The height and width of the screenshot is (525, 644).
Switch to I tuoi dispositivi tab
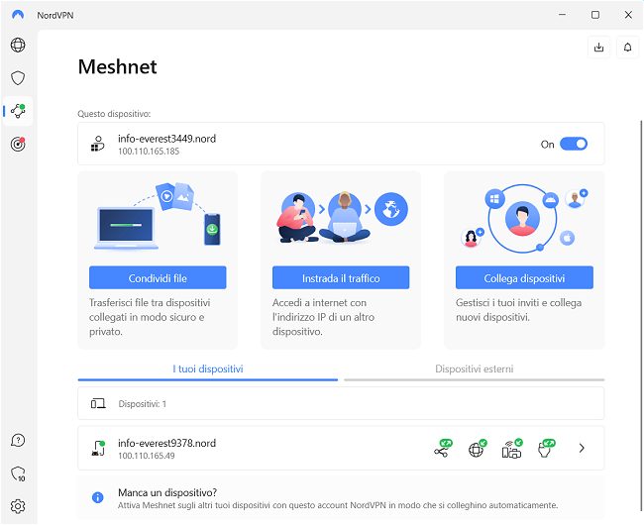pyautogui.click(x=208, y=369)
